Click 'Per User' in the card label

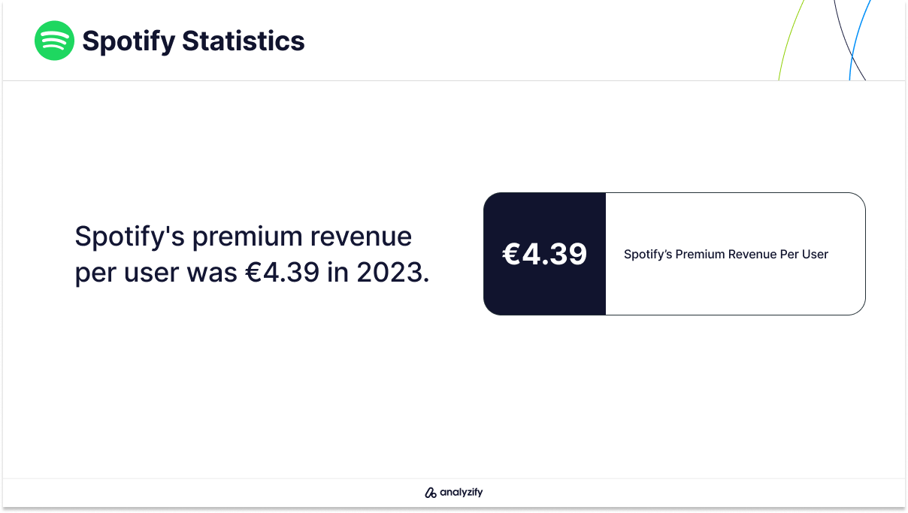pos(804,255)
